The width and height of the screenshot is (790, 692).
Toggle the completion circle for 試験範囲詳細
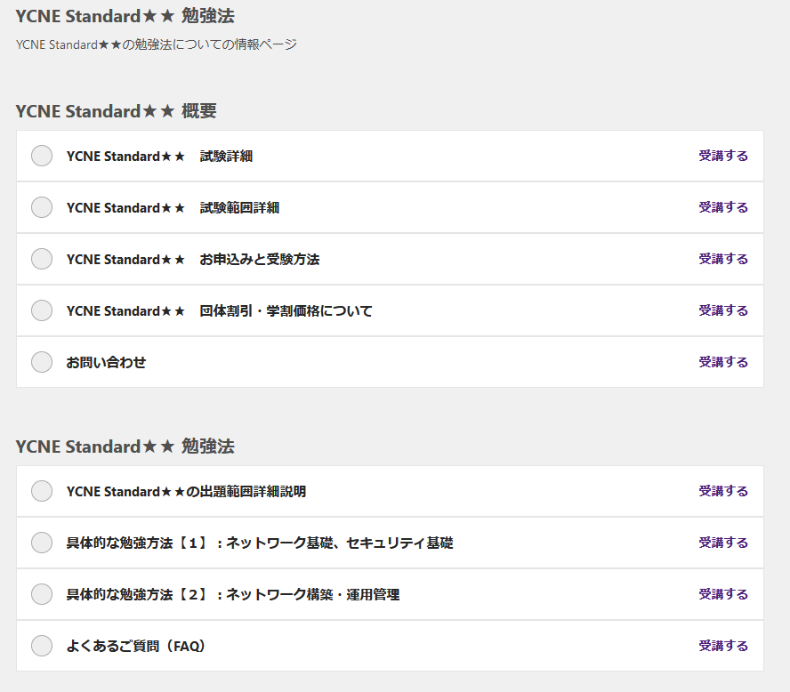[x=42, y=207]
